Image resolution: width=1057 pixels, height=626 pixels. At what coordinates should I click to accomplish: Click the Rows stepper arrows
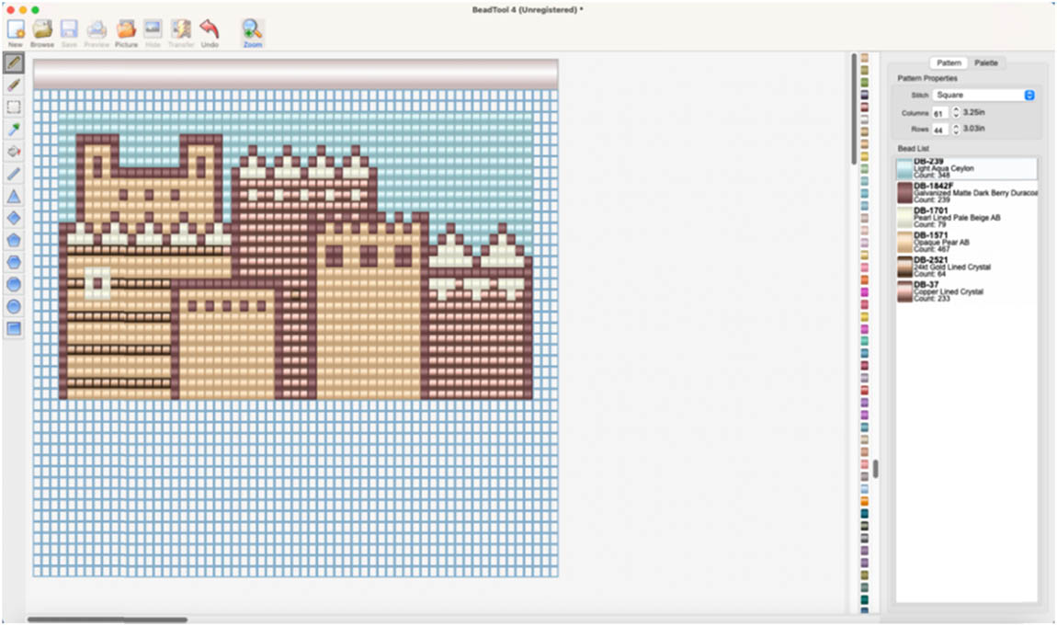click(955, 130)
